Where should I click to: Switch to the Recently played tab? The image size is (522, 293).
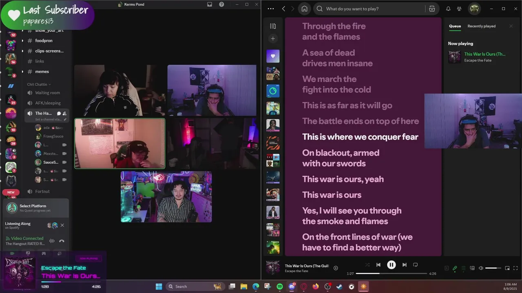pos(481,26)
